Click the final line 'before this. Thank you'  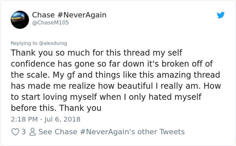(x=56, y=108)
